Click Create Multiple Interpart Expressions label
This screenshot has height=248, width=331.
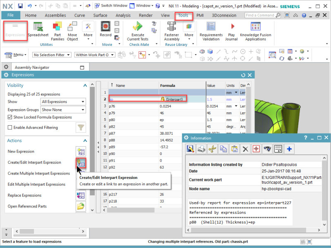pyautogui.click(x=39, y=173)
